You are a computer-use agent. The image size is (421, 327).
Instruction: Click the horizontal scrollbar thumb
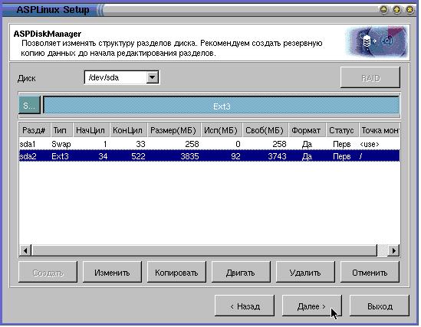[204, 250]
